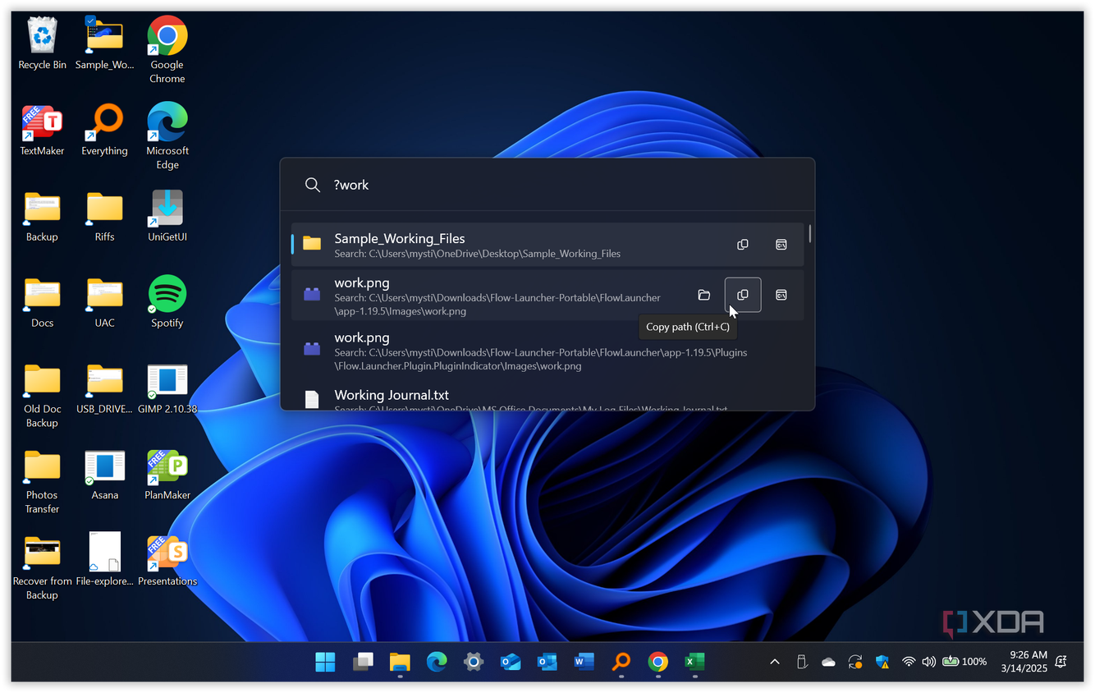Select the Sample_Working_Files search result
Viewport: 1095px width, 693px height.
(x=547, y=245)
